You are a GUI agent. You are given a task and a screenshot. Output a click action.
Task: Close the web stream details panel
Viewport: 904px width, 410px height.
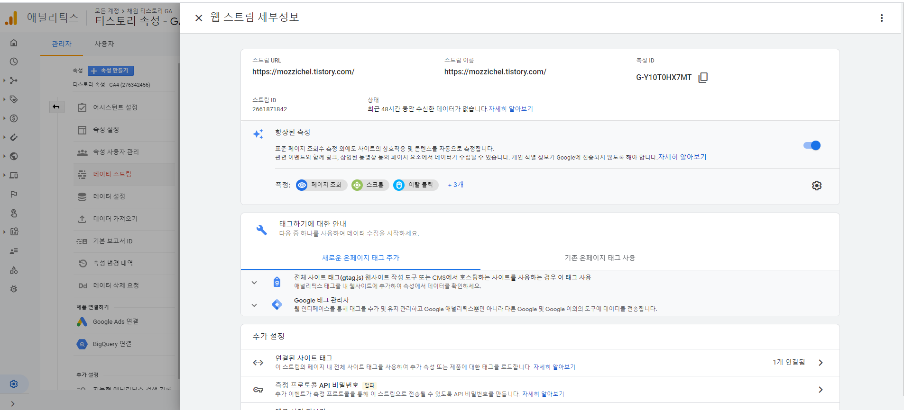[x=199, y=18]
